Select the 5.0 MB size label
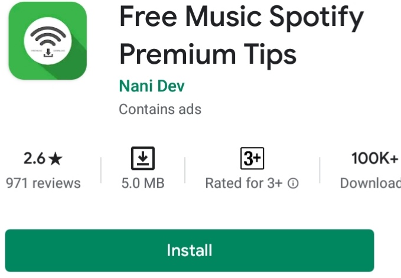The image size is (401, 278). pyautogui.click(x=143, y=183)
